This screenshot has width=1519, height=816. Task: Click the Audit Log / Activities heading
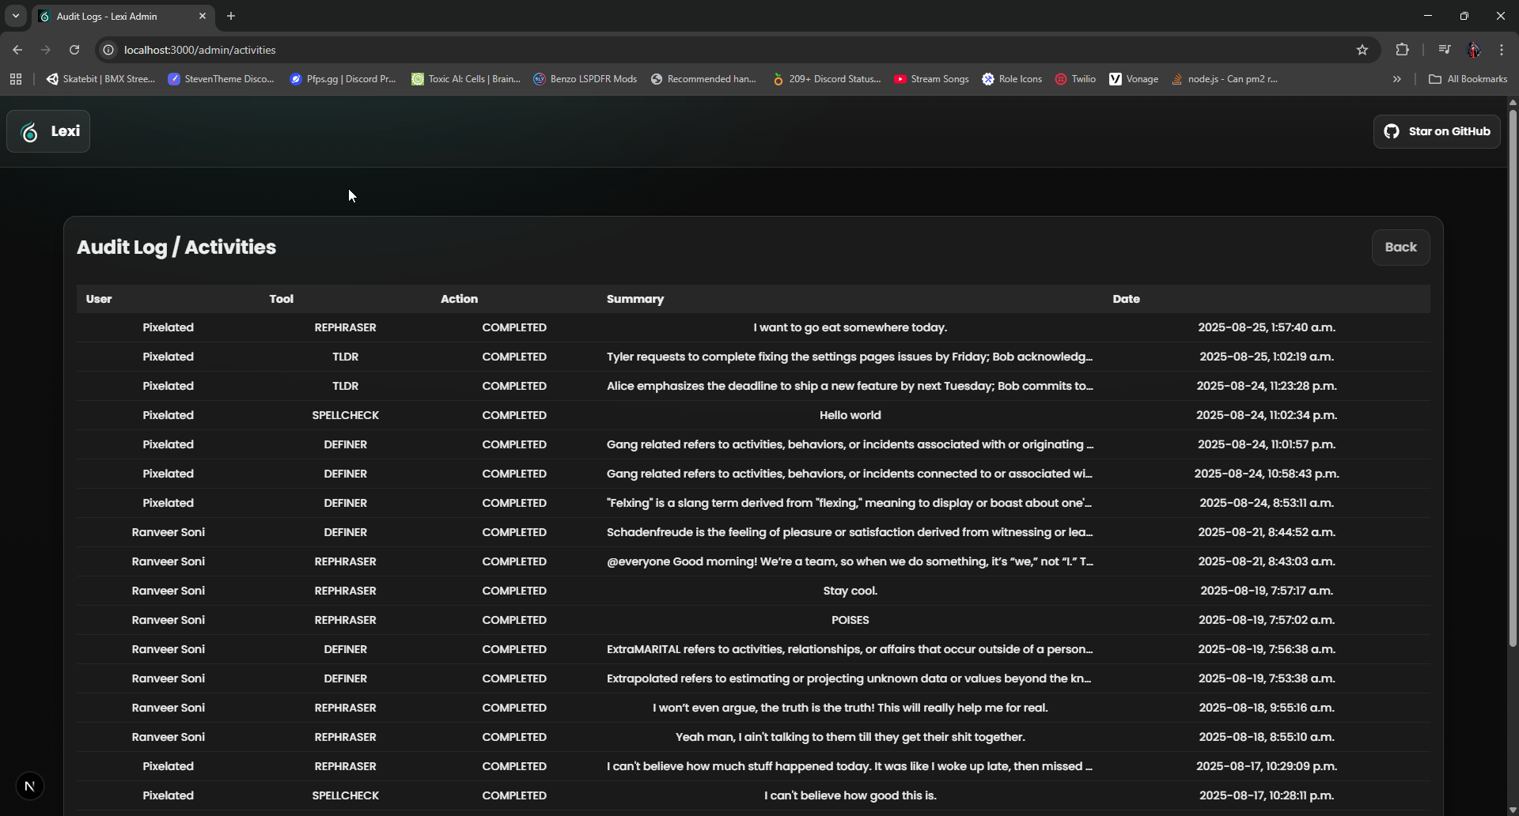[x=176, y=247]
